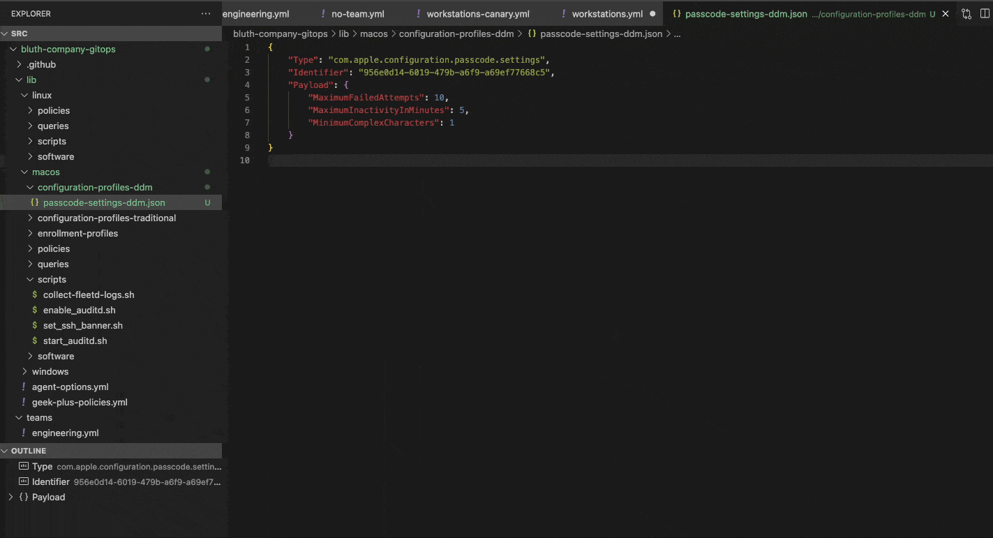Screen dimensions: 993x538
Task: Click the shell icon beside set_ssh_banner.sh
Action: 35,325
